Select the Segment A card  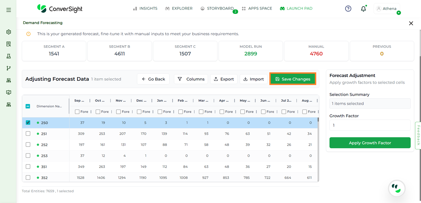tap(54, 51)
